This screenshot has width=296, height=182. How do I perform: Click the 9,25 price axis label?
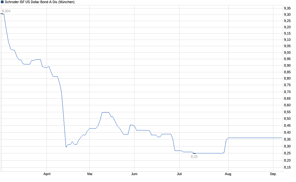tap(287, 21)
